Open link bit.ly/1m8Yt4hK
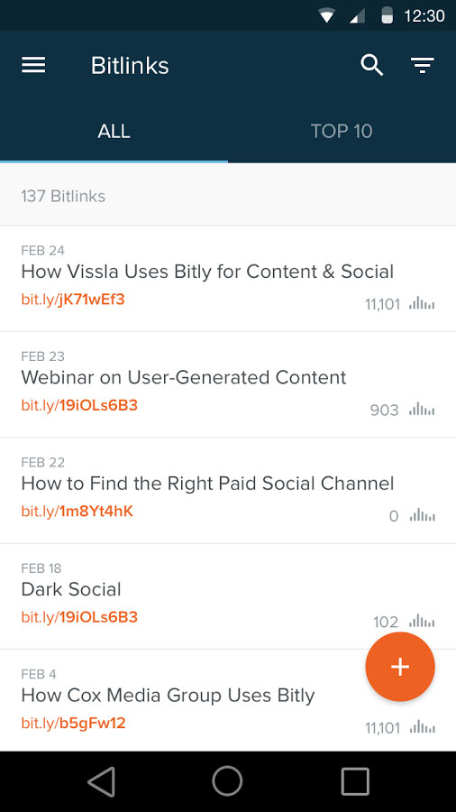 [x=77, y=512]
